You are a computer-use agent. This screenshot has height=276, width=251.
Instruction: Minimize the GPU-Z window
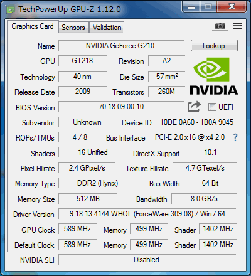pyautogui.click(x=191, y=7)
